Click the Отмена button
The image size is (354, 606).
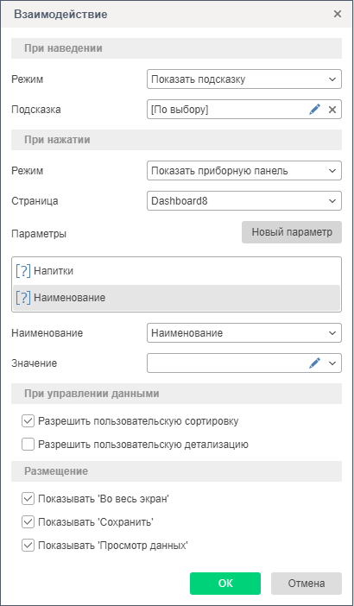(x=307, y=584)
